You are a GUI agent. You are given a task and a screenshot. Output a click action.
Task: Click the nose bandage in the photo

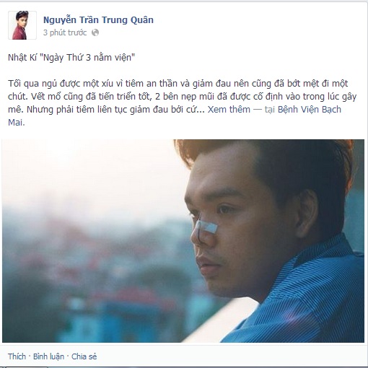tap(206, 227)
